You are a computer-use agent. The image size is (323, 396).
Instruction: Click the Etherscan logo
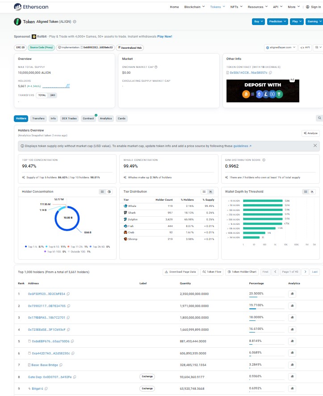click(31, 7)
